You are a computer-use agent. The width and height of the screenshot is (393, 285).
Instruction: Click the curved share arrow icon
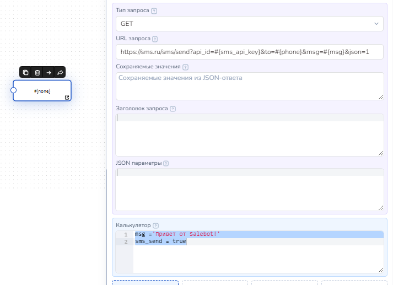click(60, 72)
